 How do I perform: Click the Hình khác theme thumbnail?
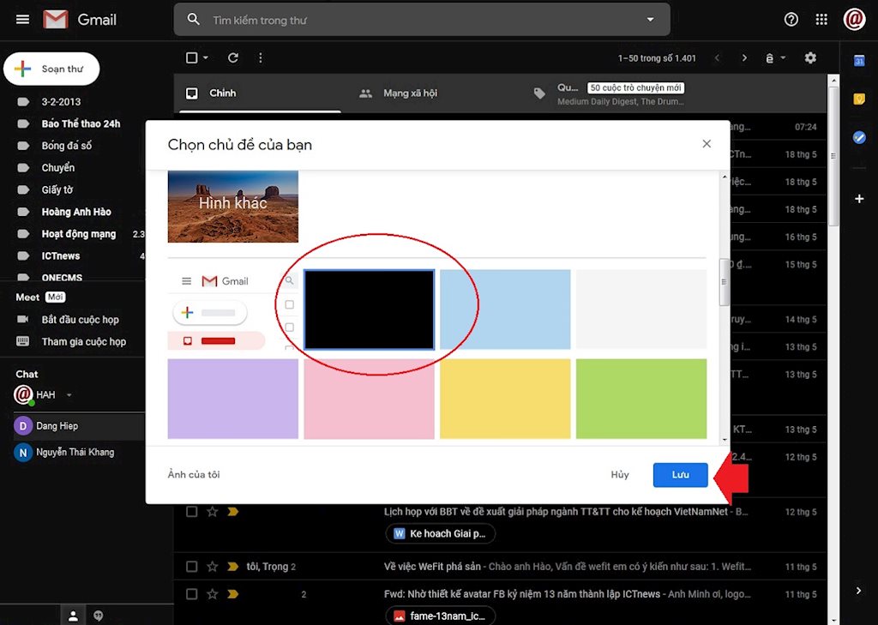232,206
